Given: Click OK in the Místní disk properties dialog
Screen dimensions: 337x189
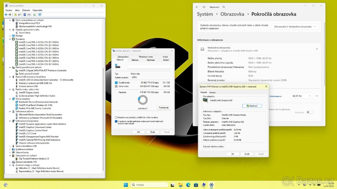Looking at the screenshot, I should click(x=138, y=132).
